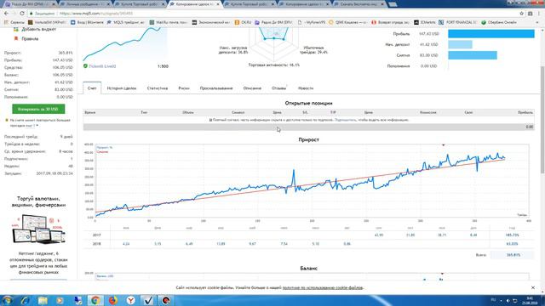The height and width of the screenshot is (306, 545).
Task: Click the 2017 yearly total growth value
Action: (512, 235)
